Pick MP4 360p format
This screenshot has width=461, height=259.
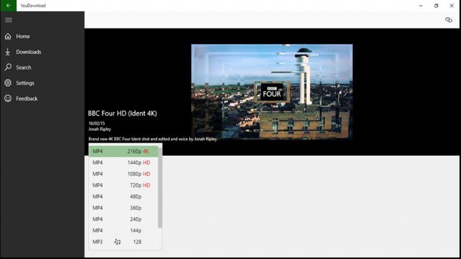click(123, 208)
